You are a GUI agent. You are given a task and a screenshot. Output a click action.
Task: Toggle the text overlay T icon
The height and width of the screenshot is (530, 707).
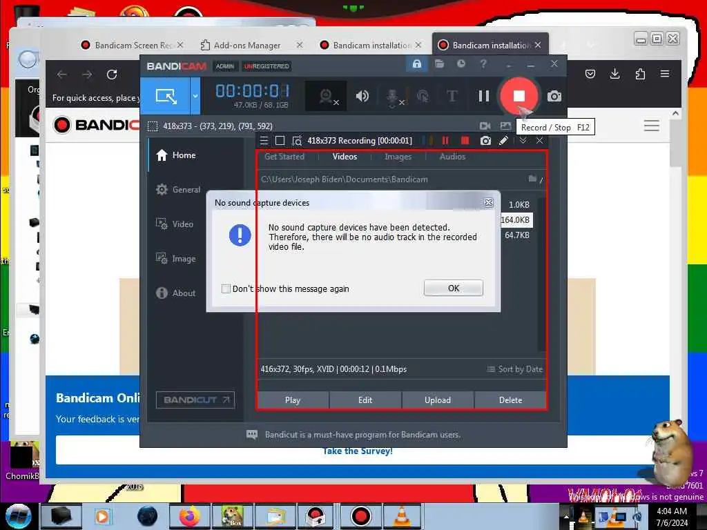pos(452,96)
